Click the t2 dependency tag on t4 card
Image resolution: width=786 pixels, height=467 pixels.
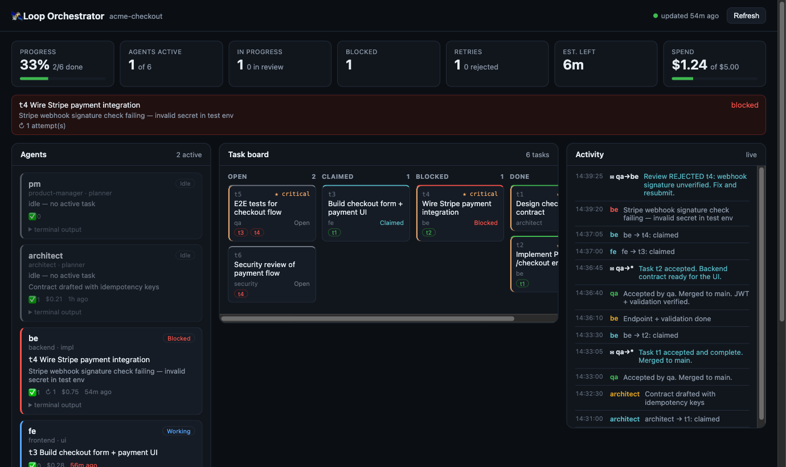(x=429, y=232)
